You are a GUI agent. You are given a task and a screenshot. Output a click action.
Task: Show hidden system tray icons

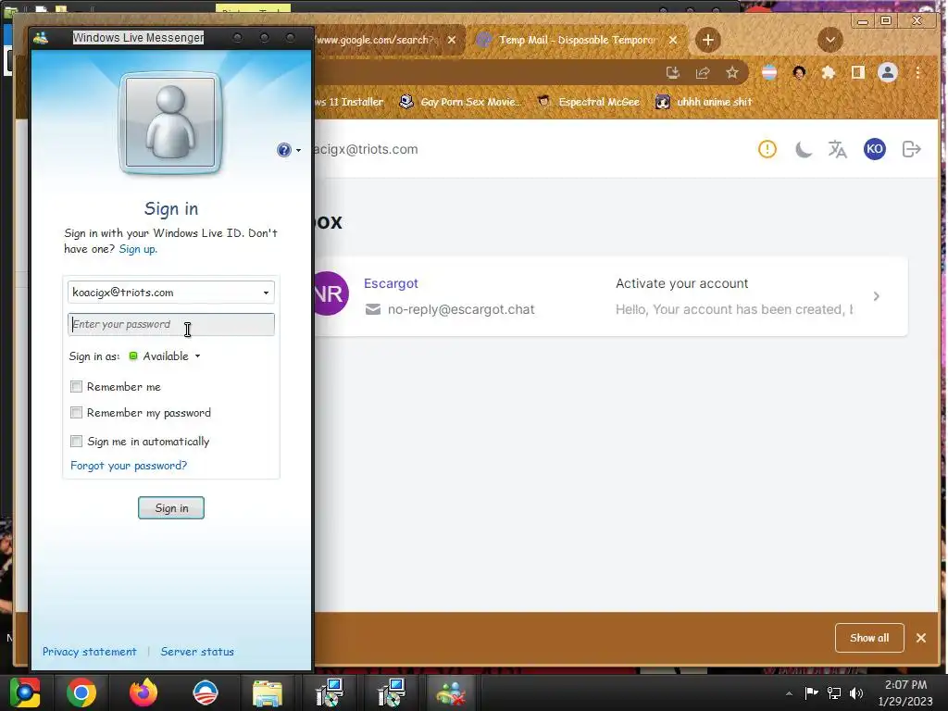click(789, 693)
